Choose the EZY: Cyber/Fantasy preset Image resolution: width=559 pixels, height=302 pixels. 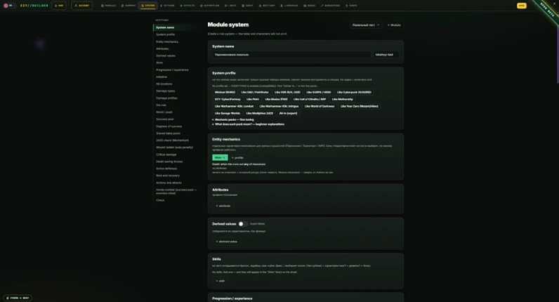[x=228, y=100]
